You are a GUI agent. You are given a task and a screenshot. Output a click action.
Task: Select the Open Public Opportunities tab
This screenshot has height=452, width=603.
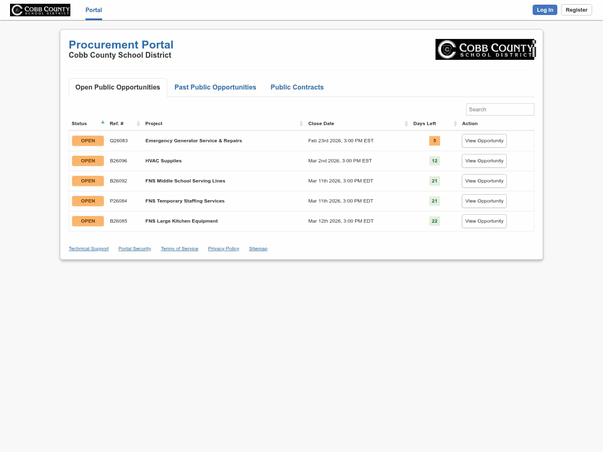pos(118,87)
